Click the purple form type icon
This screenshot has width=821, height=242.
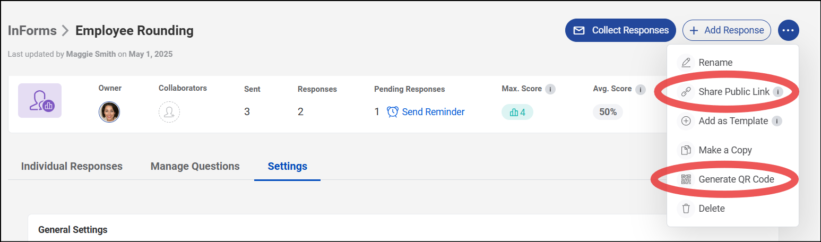(x=40, y=101)
